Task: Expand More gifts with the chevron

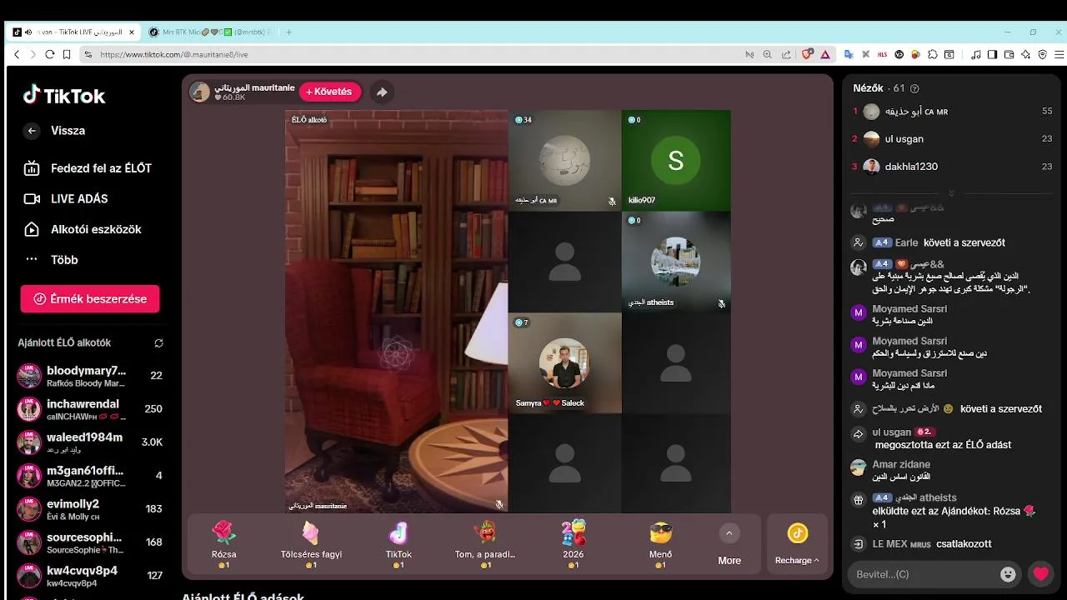Action: click(729, 533)
